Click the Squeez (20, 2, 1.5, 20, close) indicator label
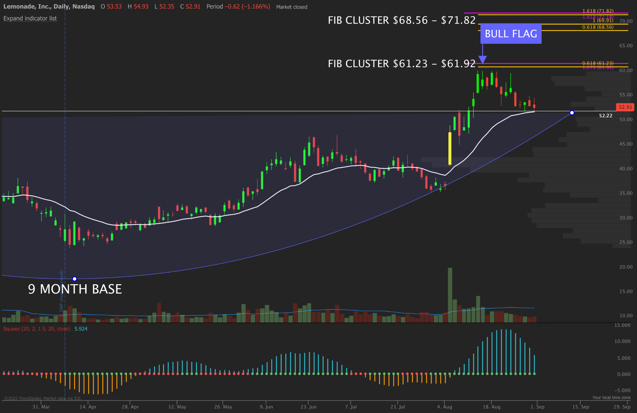 (x=37, y=329)
